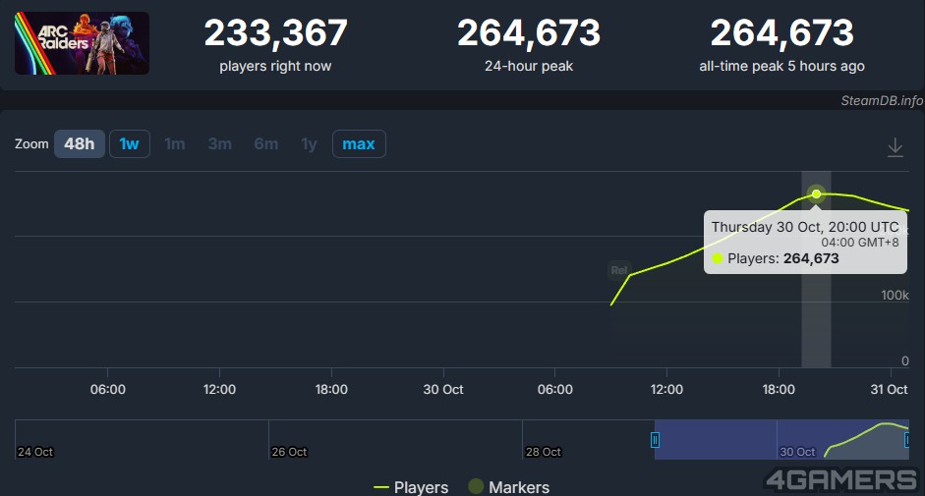Screen dimensions: 925x496
Task: Choose the 1m zoom option
Action: tap(174, 144)
